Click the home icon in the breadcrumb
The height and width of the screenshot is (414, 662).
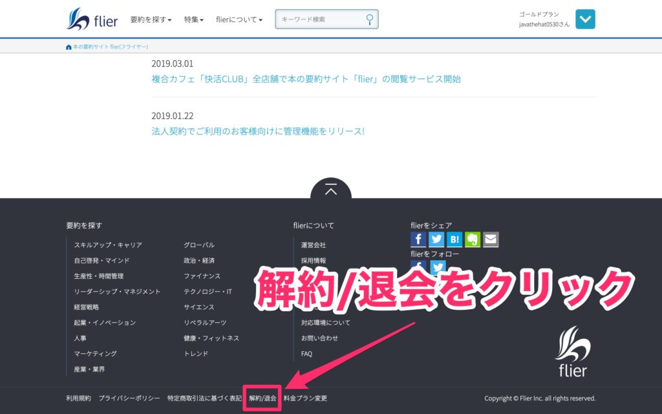click(x=69, y=47)
